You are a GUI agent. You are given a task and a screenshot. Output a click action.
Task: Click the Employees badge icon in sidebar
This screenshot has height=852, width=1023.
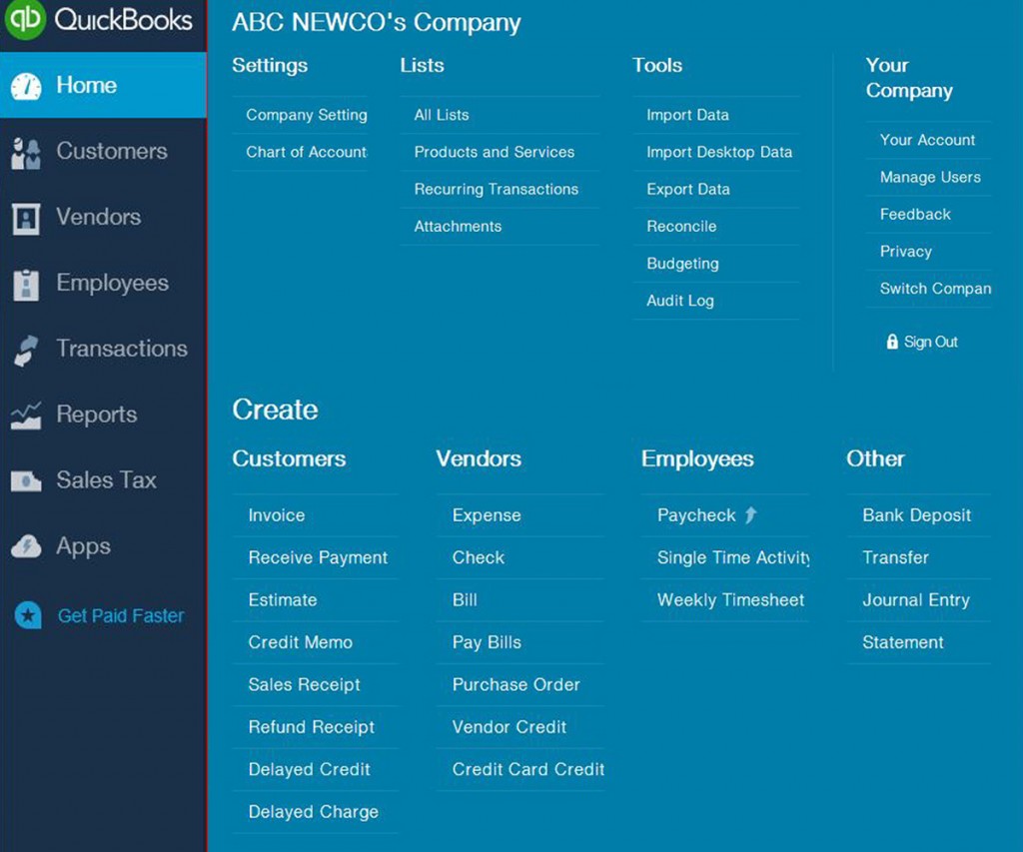[x=26, y=285]
